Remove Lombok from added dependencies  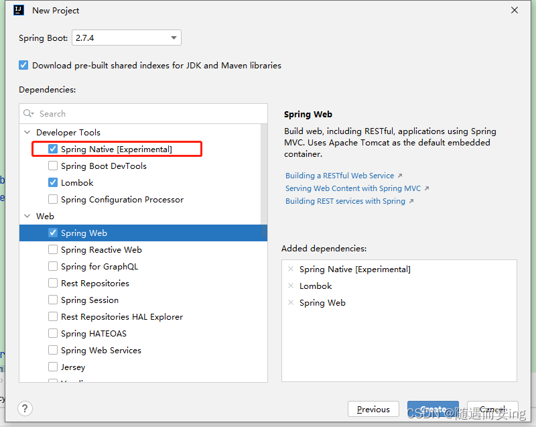291,286
